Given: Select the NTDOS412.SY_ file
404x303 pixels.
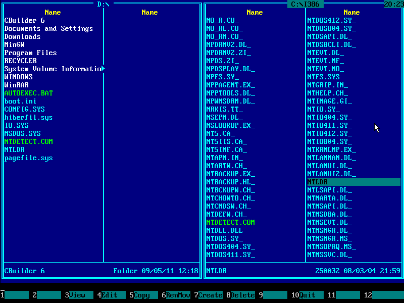Looking at the screenshot, I should (x=332, y=20).
